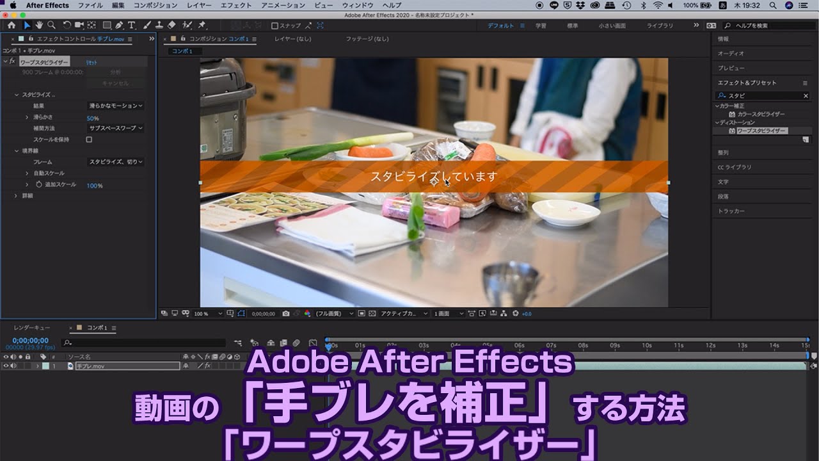Click the 滑らかさ value 50%
The image size is (819, 461).
pyautogui.click(x=93, y=118)
